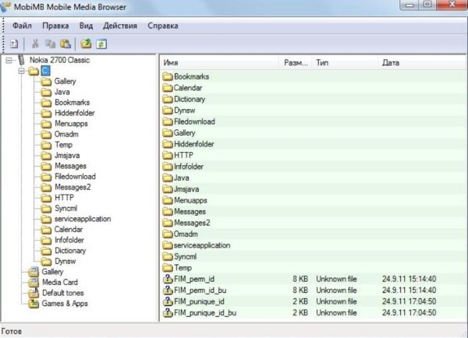The height and width of the screenshot is (338, 468).
Task: Select Java folder icon in file list
Action: point(168,178)
